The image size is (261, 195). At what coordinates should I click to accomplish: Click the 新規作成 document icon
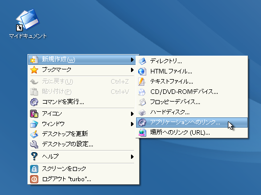pos(34,60)
